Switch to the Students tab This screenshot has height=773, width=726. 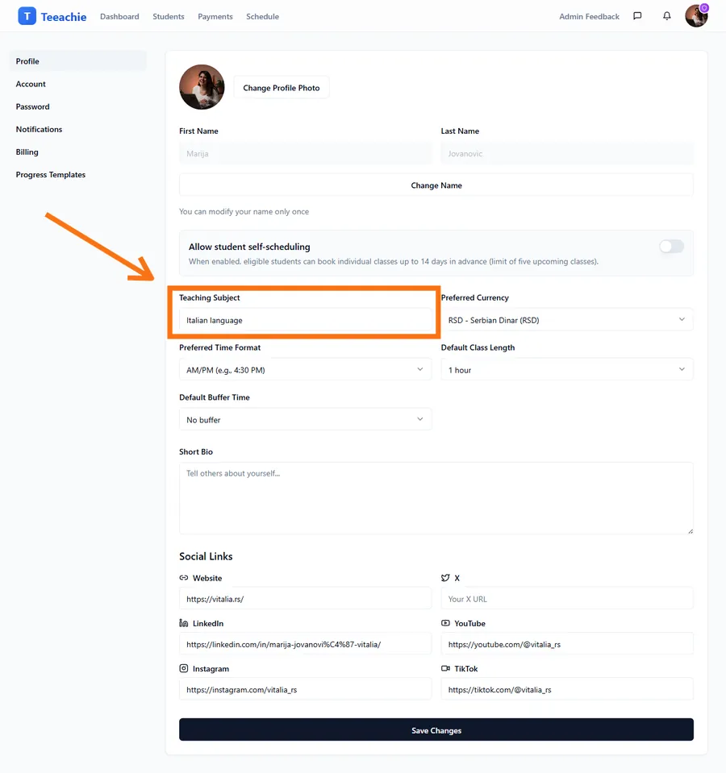coord(169,15)
